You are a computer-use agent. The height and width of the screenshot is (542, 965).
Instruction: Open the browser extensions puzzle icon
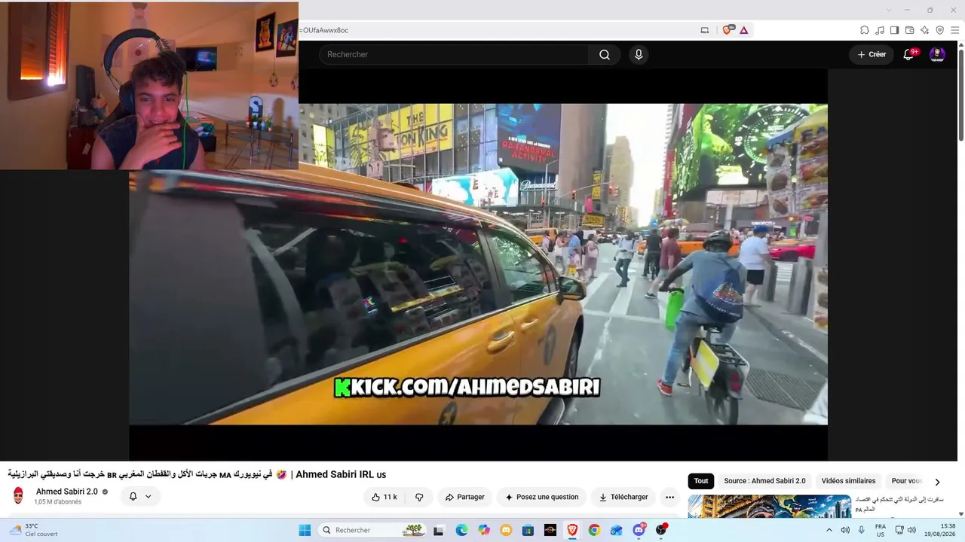865,30
